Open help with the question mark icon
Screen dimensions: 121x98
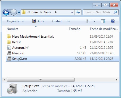[113, 21]
